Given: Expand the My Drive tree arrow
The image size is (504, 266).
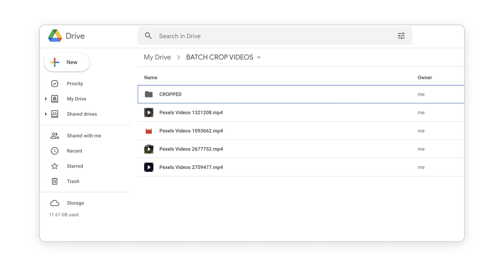Looking at the screenshot, I should pyautogui.click(x=46, y=99).
